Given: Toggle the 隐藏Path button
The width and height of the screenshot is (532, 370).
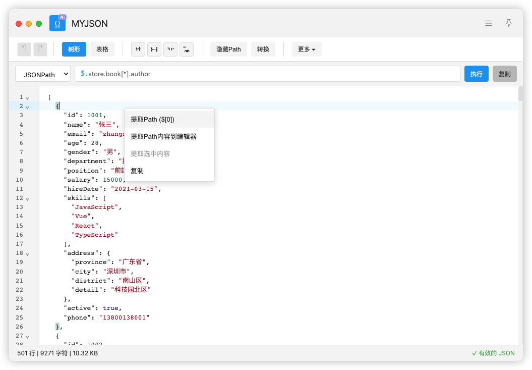Looking at the screenshot, I should pyautogui.click(x=228, y=49).
